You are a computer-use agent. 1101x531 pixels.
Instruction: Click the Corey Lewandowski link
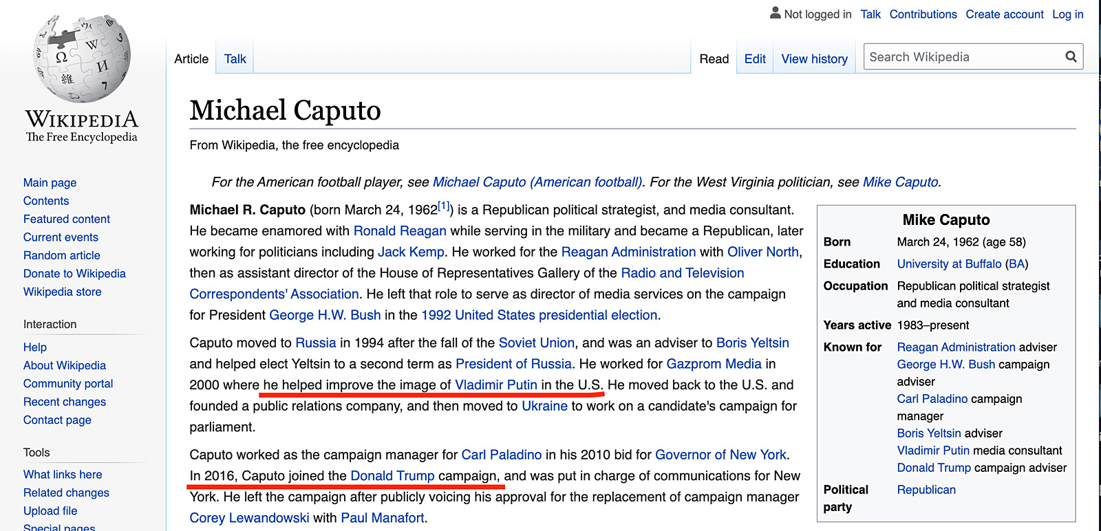click(x=249, y=517)
